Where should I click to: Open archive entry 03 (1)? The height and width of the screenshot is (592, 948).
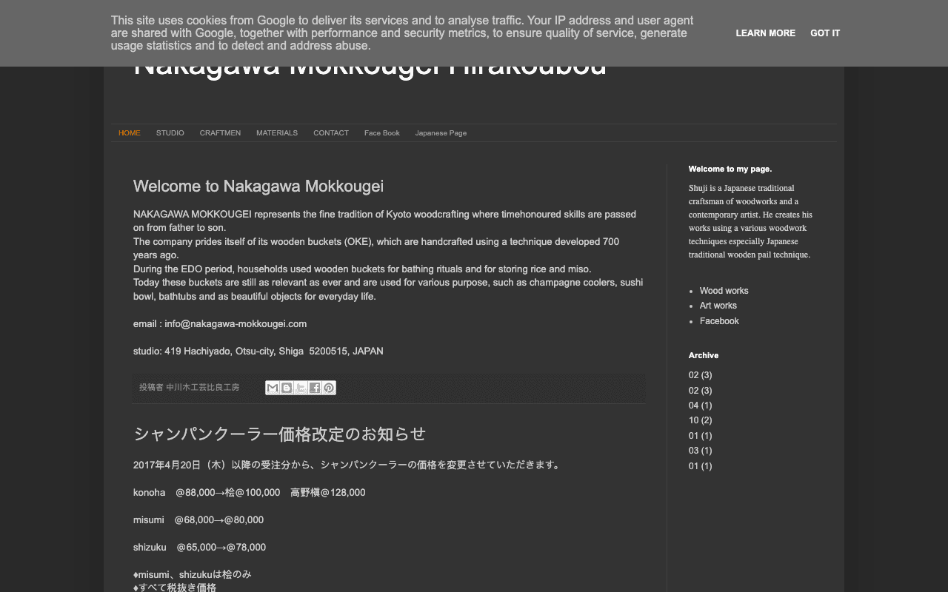pos(700,451)
